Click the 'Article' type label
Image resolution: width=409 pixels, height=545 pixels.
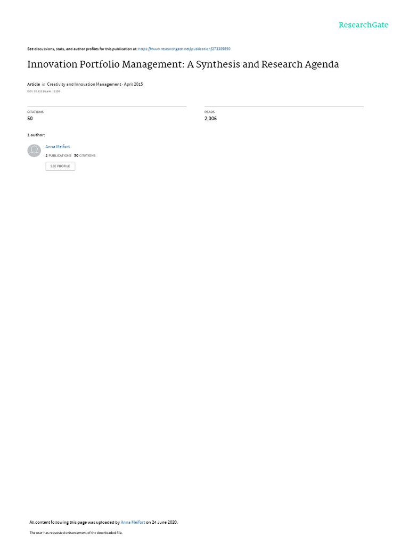point(34,84)
